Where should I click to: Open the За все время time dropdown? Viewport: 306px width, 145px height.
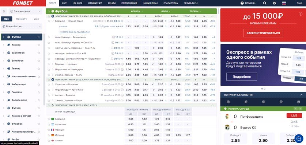[26, 11]
